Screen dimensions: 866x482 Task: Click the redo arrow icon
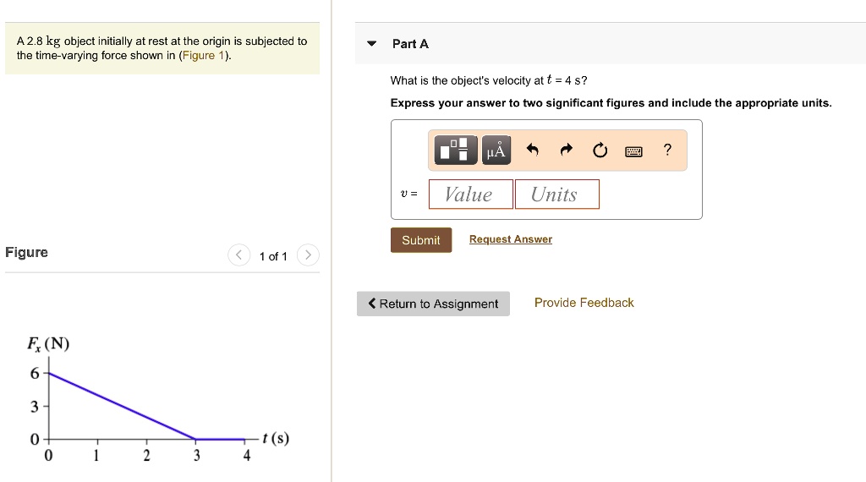[566, 151]
